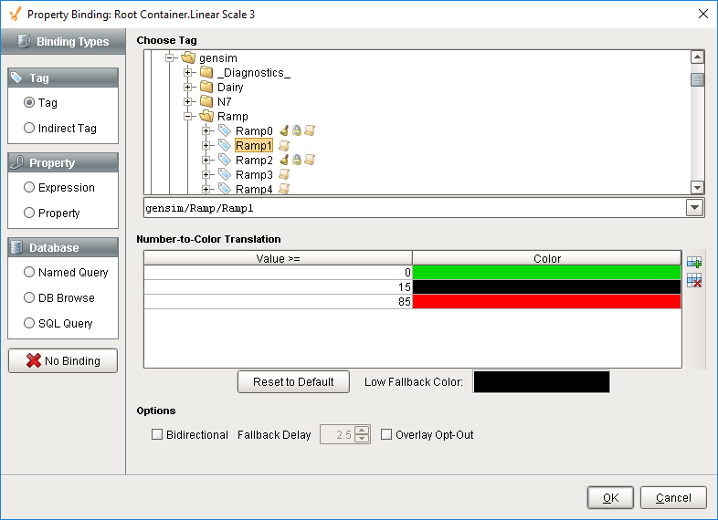
Task: Select the Ramp3 tag in tree
Action: [x=254, y=175]
